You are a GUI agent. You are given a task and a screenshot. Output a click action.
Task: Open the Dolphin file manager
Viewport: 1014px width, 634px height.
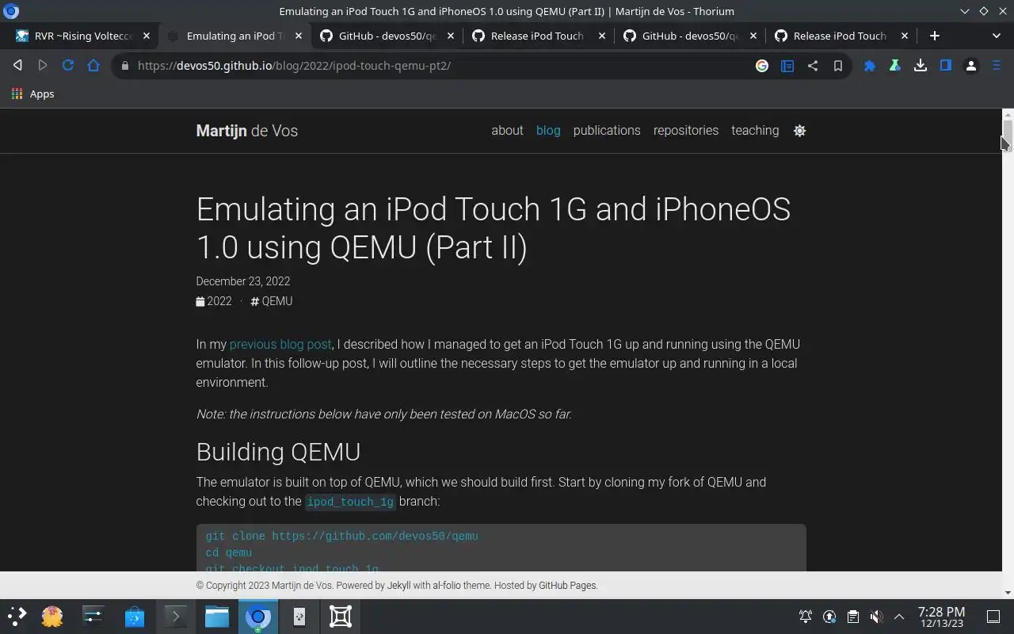pos(217,617)
